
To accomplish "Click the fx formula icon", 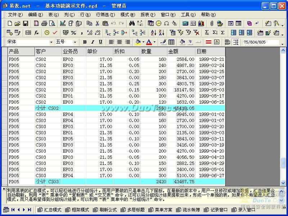I will coord(36,33).
